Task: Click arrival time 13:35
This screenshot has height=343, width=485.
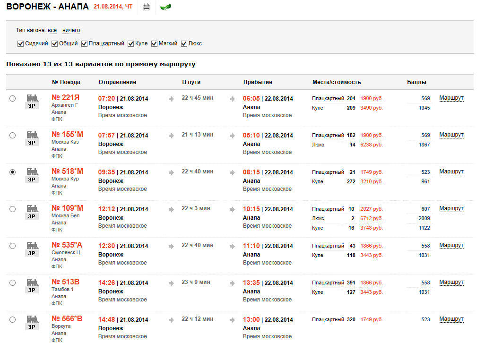Action: [251, 283]
